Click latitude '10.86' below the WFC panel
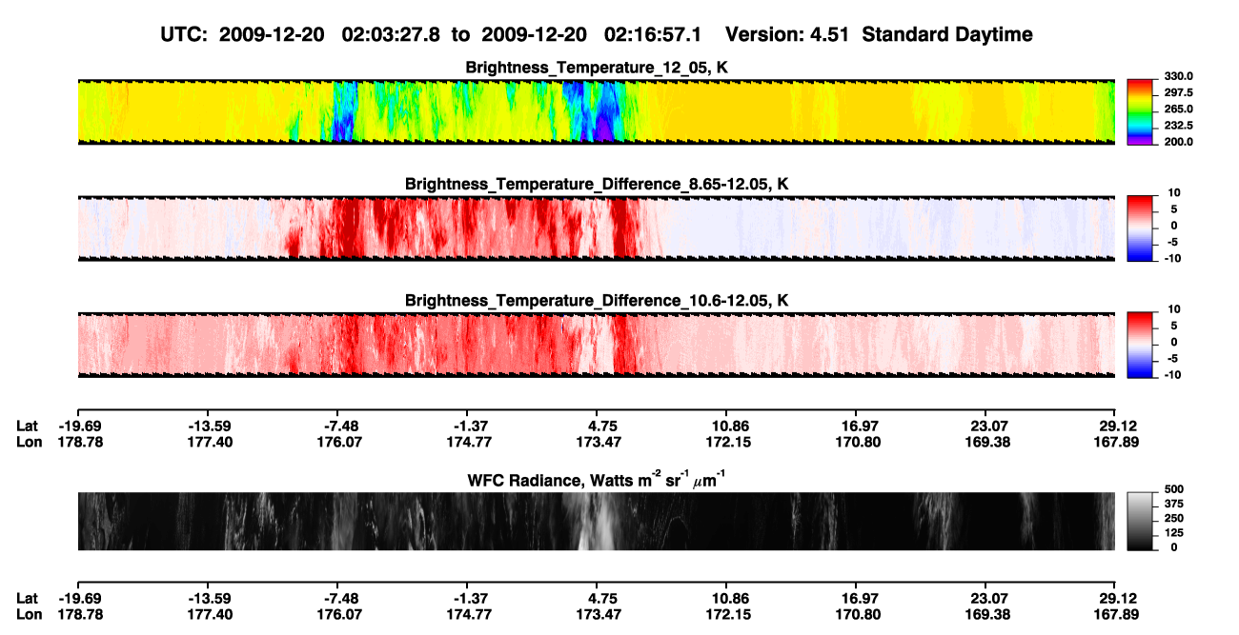 [726, 598]
